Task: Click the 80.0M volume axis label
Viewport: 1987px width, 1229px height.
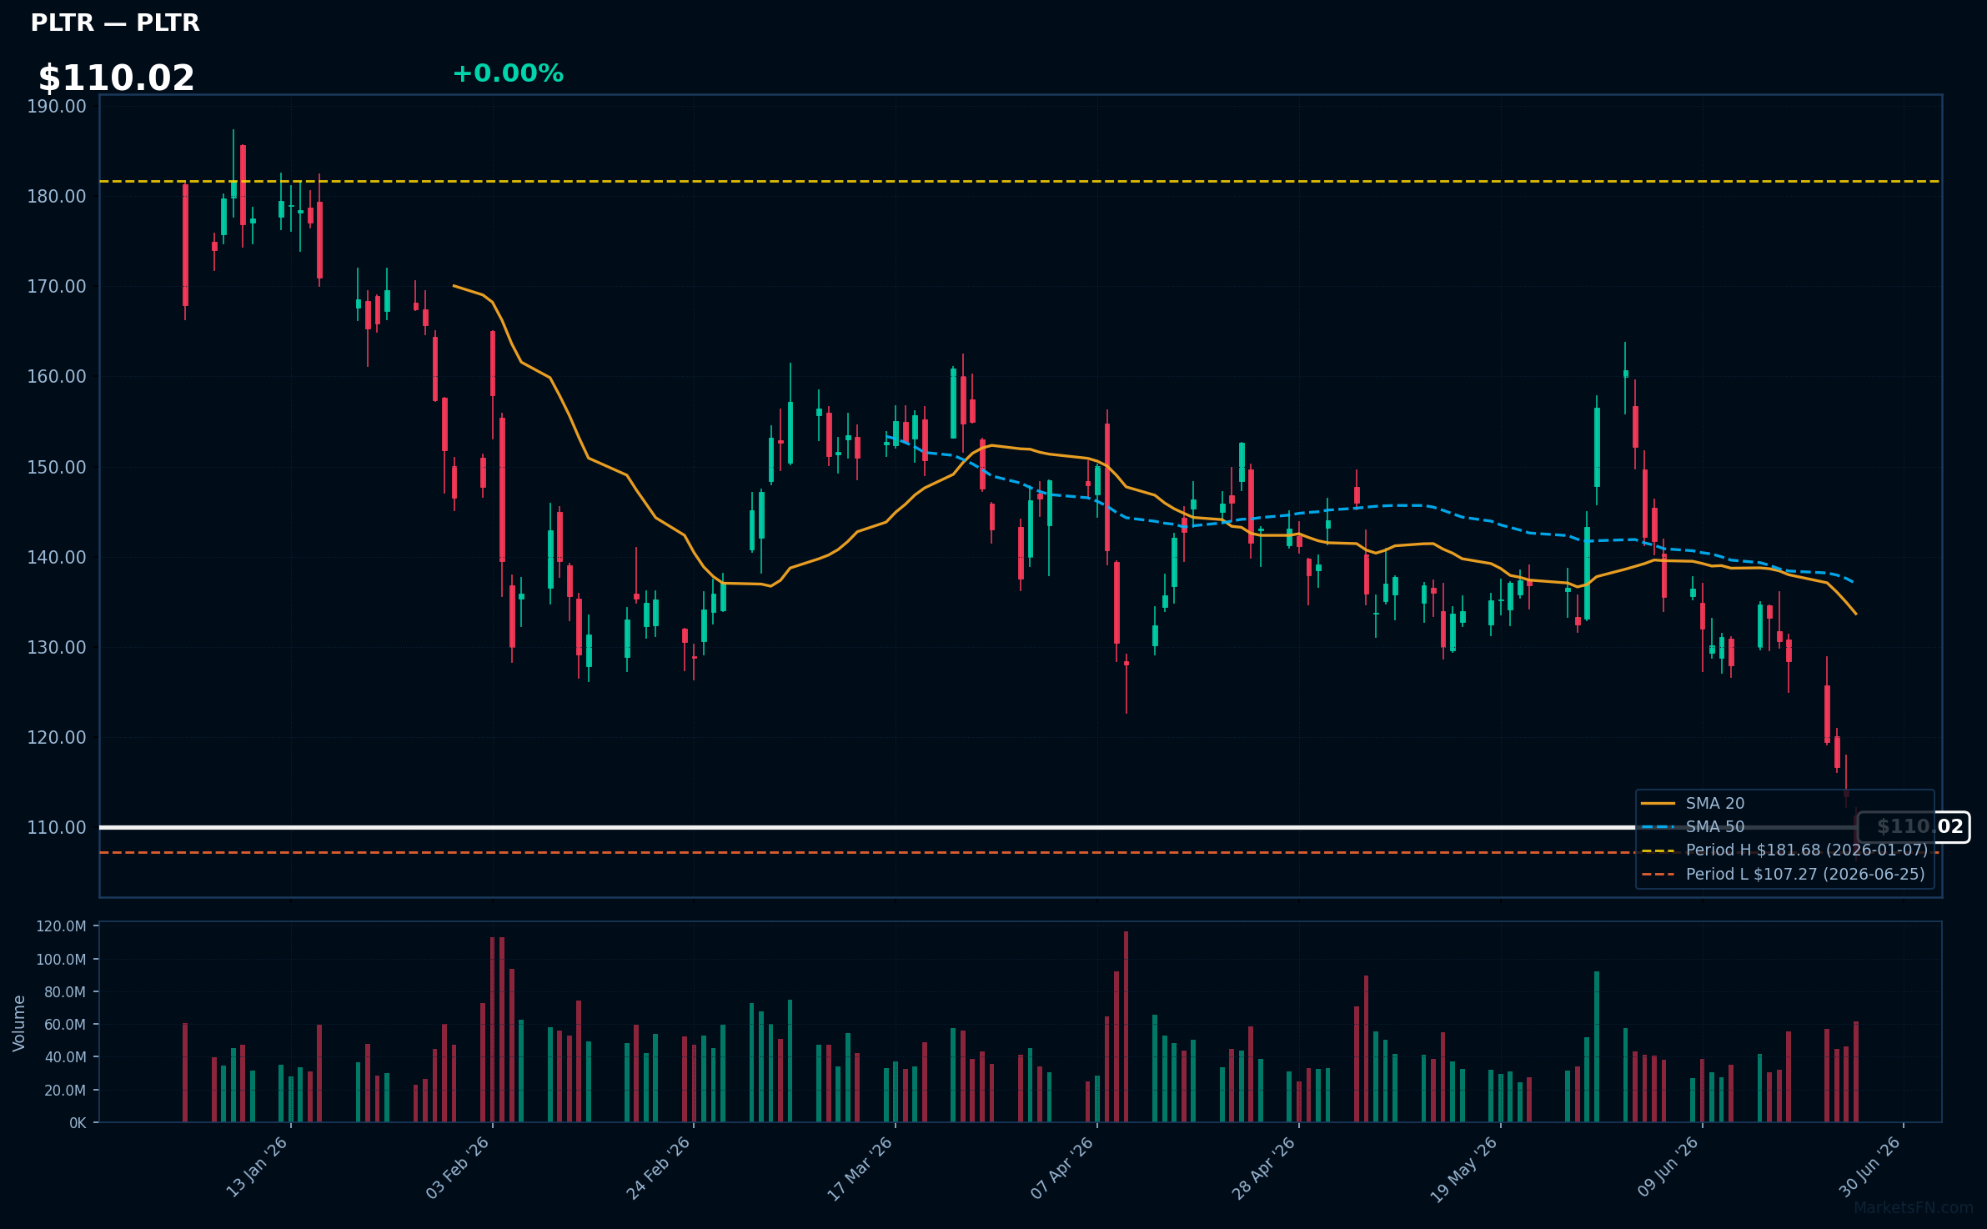Action: [x=64, y=992]
